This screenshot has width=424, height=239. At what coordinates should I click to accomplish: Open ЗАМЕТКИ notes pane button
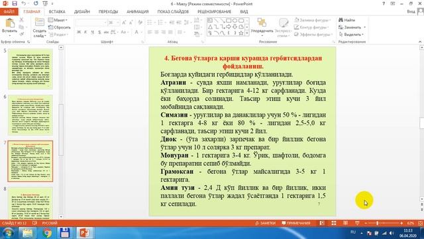click(265, 223)
